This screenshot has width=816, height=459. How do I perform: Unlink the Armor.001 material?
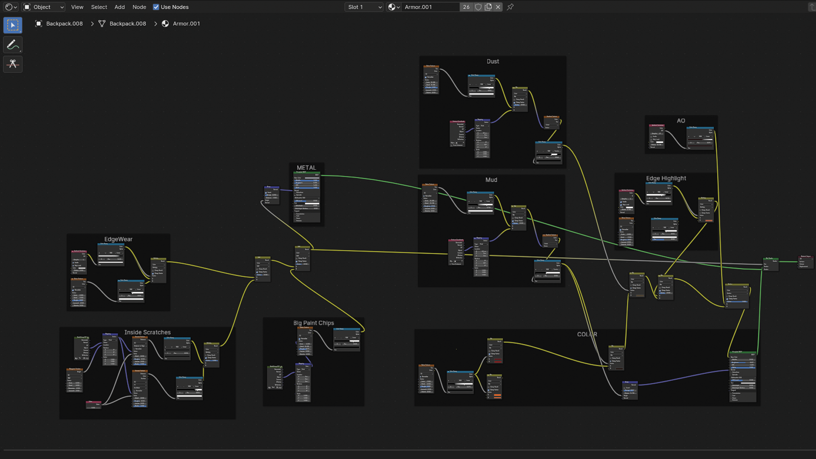pyautogui.click(x=498, y=7)
